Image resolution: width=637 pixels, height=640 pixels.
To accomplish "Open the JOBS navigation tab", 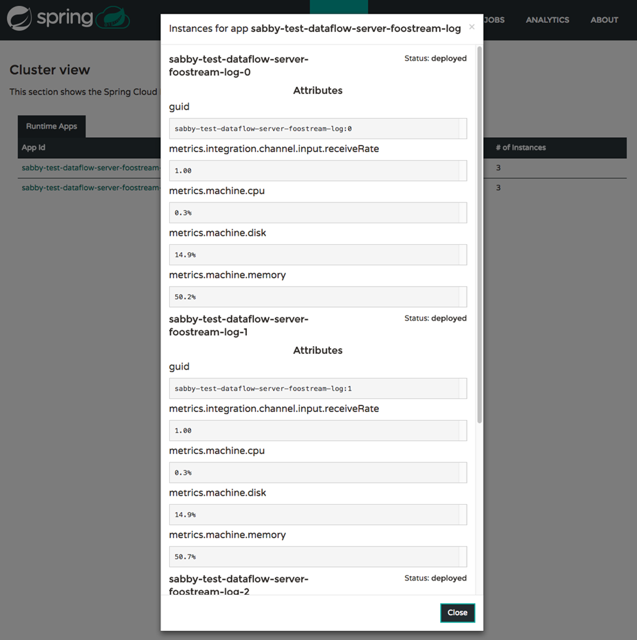I will [x=494, y=20].
